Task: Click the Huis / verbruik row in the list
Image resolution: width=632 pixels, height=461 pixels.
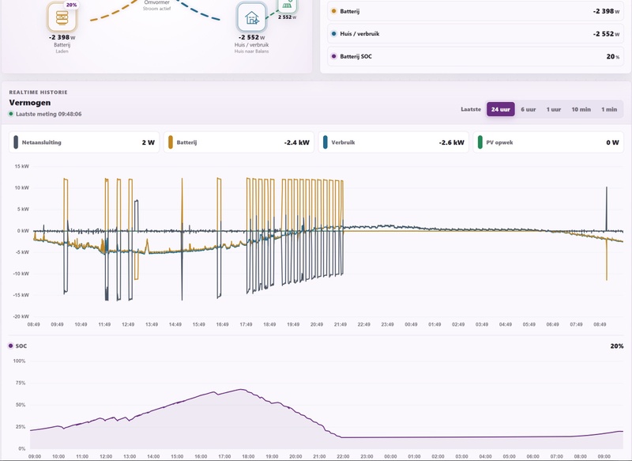Action: [x=476, y=34]
